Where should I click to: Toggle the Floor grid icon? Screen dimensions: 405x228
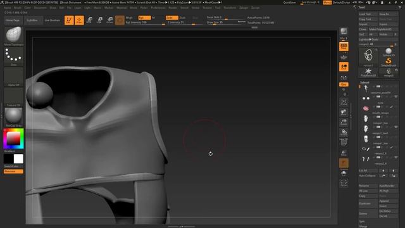[x=344, y=57]
